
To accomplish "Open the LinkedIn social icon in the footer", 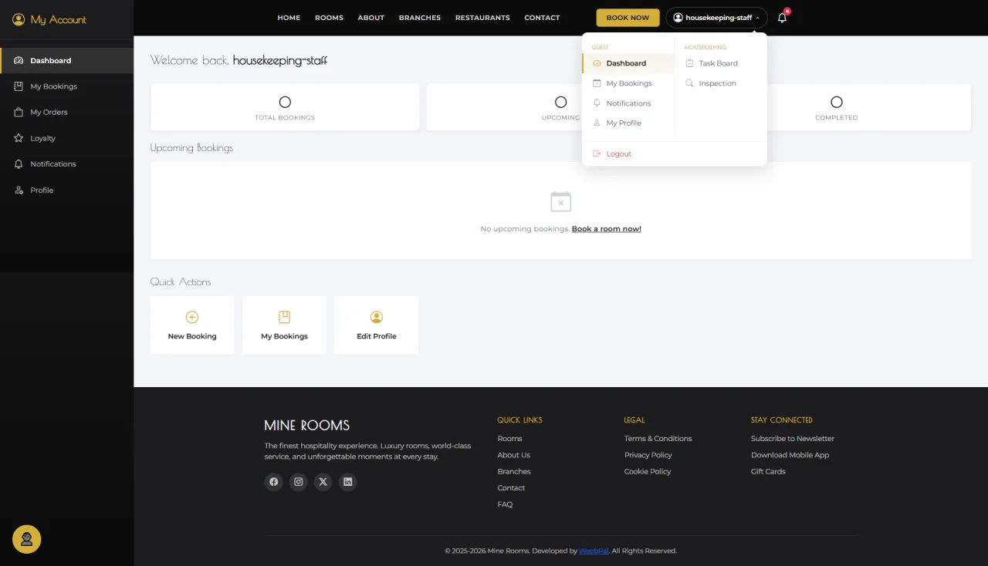I will point(347,482).
